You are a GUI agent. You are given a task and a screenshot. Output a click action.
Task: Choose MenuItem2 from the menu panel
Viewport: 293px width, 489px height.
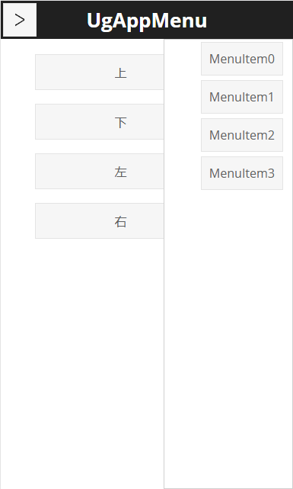tap(242, 135)
